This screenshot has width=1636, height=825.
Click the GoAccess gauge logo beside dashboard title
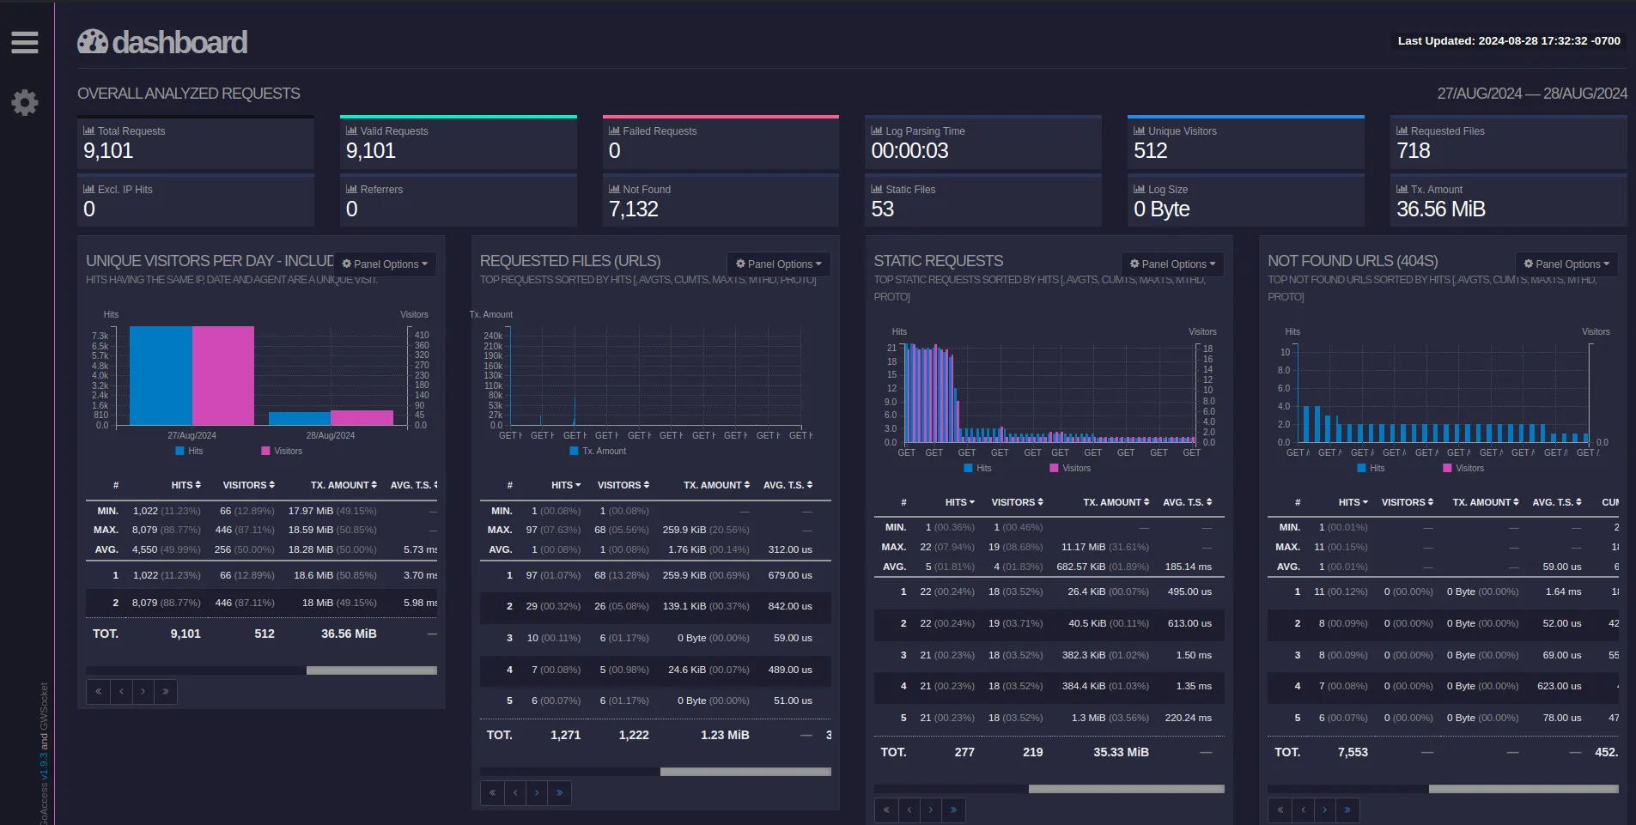tap(94, 40)
